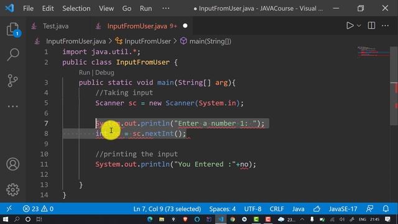
Task: Split the editor right
Action: [371, 26]
